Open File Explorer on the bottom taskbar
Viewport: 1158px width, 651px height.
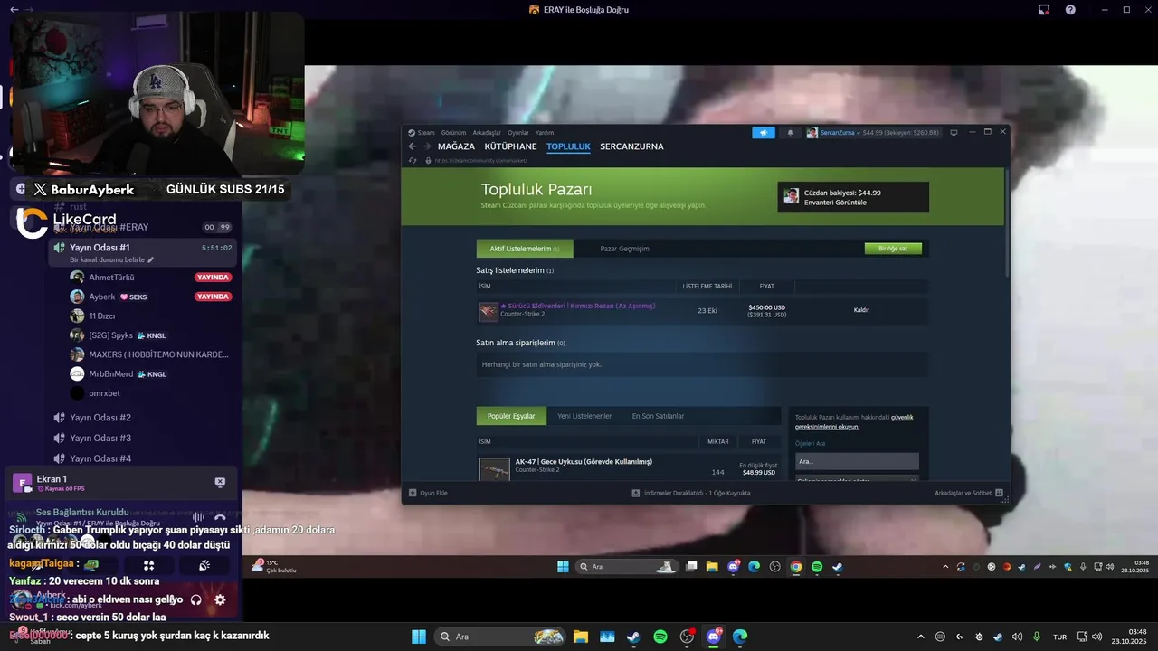coord(580,637)
